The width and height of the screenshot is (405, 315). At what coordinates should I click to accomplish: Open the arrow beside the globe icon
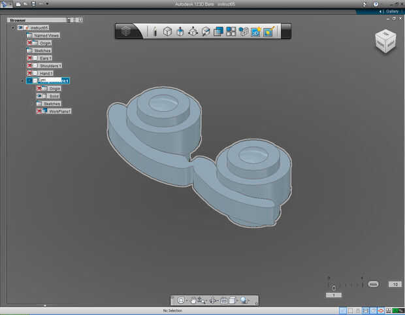coord(249,301)
